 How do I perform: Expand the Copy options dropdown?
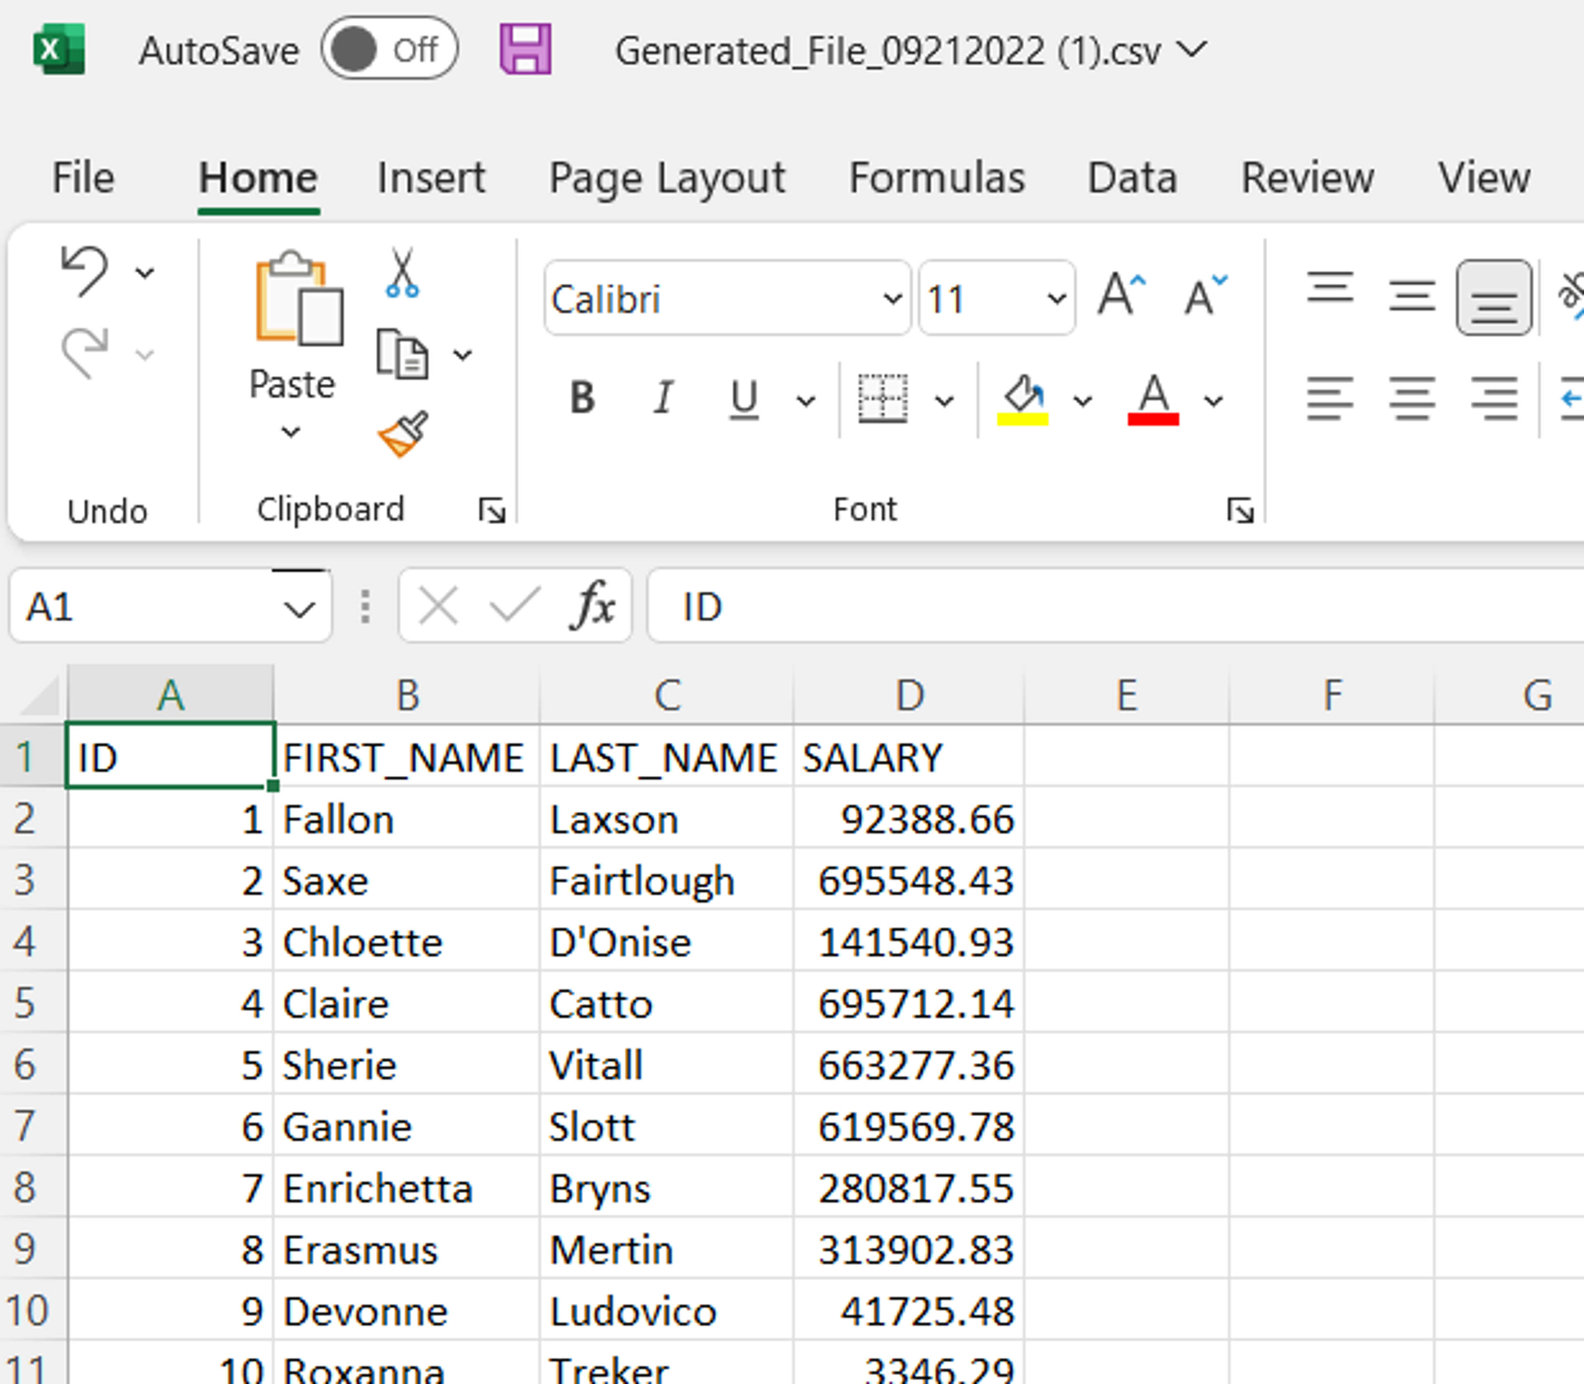click(462, 354)
